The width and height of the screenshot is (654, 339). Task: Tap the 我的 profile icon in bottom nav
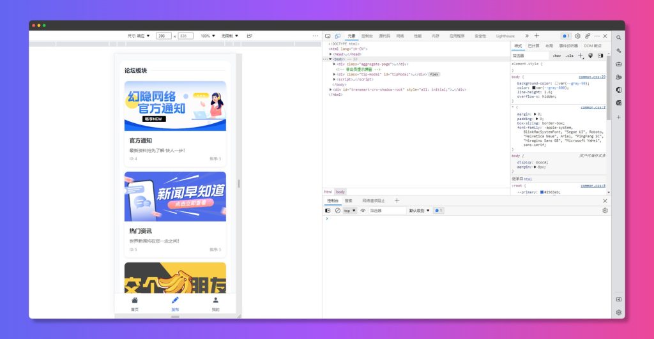[x=215, y=300]
